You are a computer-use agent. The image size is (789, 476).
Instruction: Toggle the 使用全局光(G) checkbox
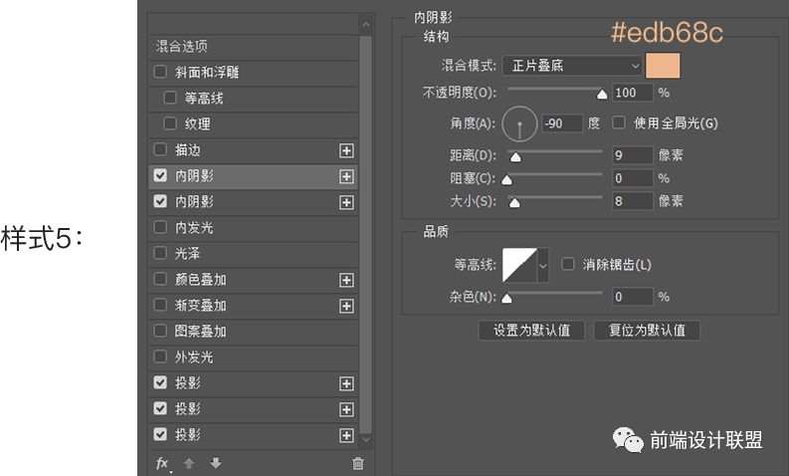[619, 122]
